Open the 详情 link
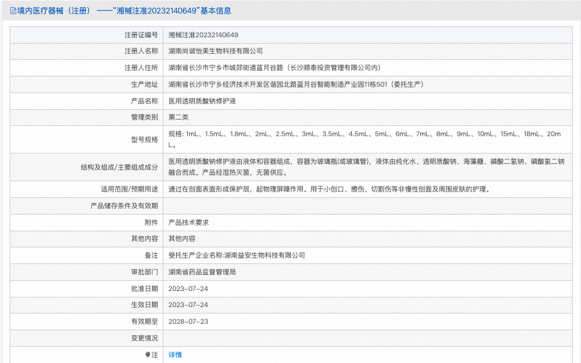This screenshot has width=581, height=363. click(175, 355)
